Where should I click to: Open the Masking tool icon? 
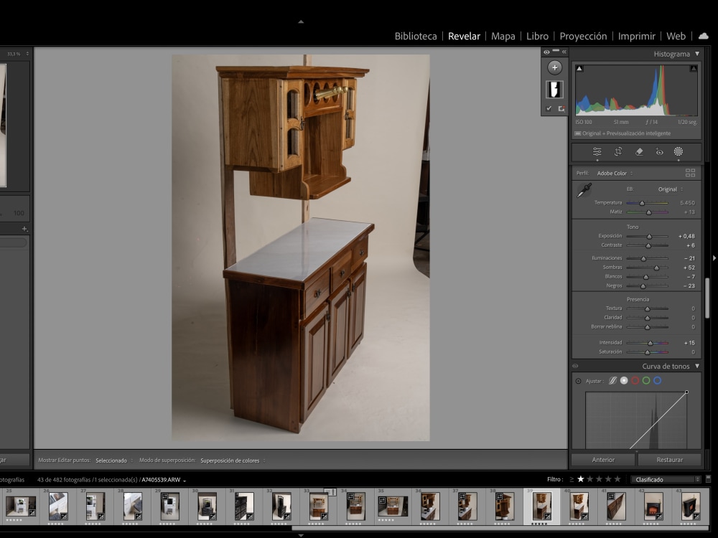(679, 151)
